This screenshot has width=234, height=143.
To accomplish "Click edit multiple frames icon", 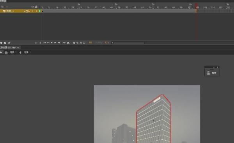I will pyautogui.click(x=81, y=43).
